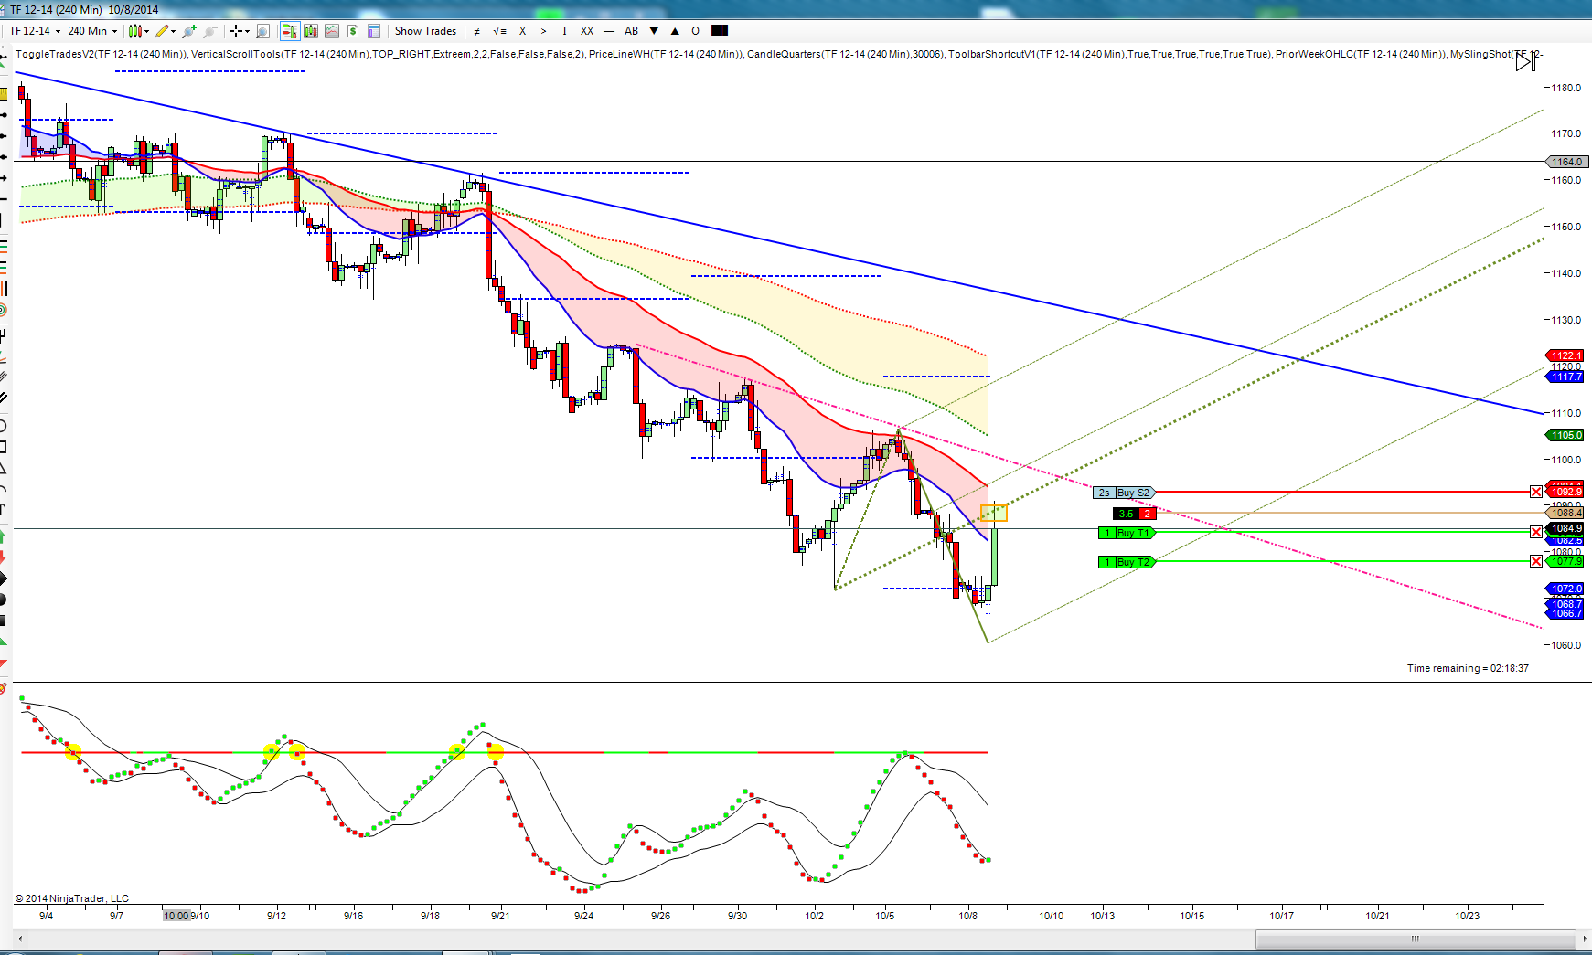The width and height of the screenshot is (1592, 955).
Task: Toggle the Show Trades button
Action: [425, 31]
